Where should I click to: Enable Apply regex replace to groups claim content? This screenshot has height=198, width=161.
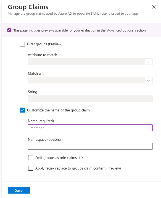pos(31,168)
